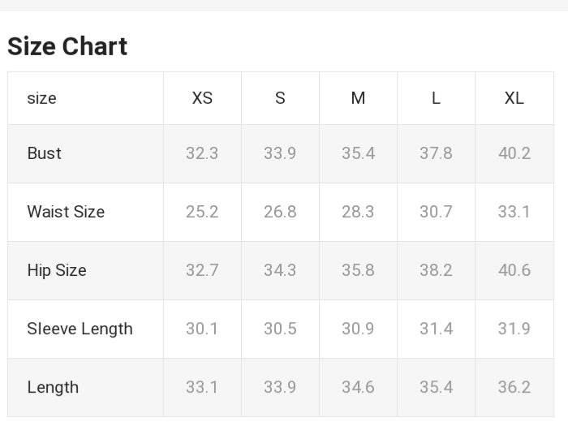Click the lowercase size header cell

(x=42, y=98)
